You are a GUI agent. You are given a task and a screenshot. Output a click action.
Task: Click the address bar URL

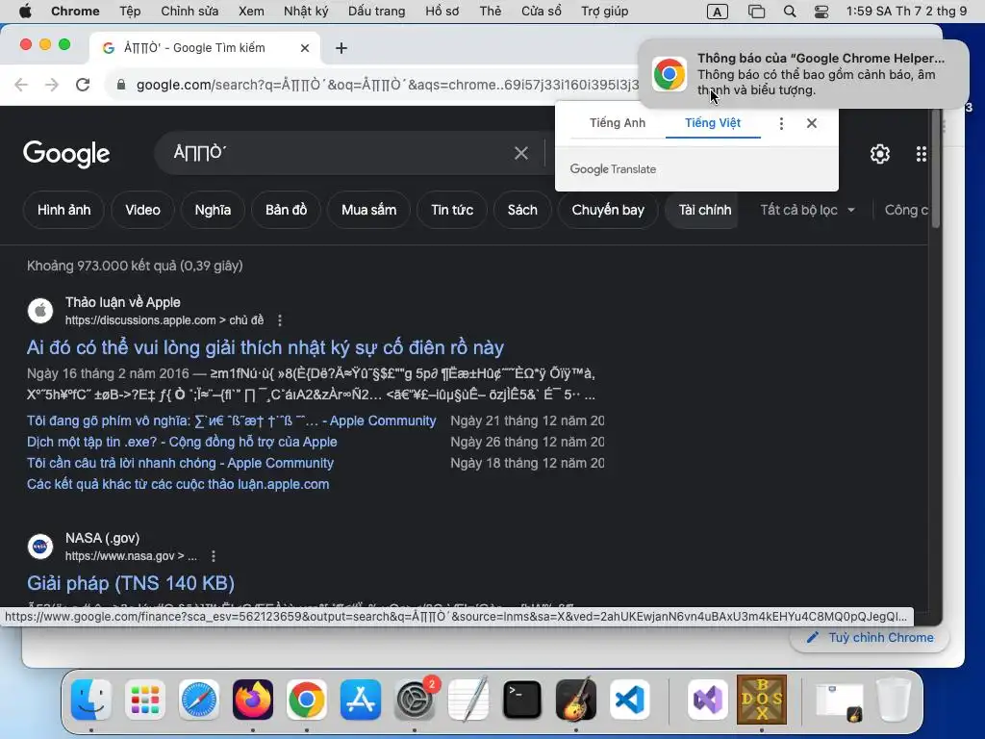point(387,85)
